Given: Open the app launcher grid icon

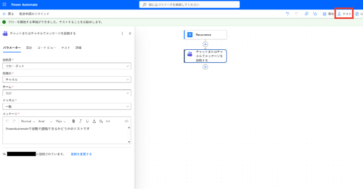Looking at the screenshot, I should [4, 4].
